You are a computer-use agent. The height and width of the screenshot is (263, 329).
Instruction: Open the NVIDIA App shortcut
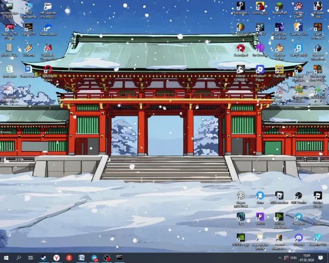[241, 240]
